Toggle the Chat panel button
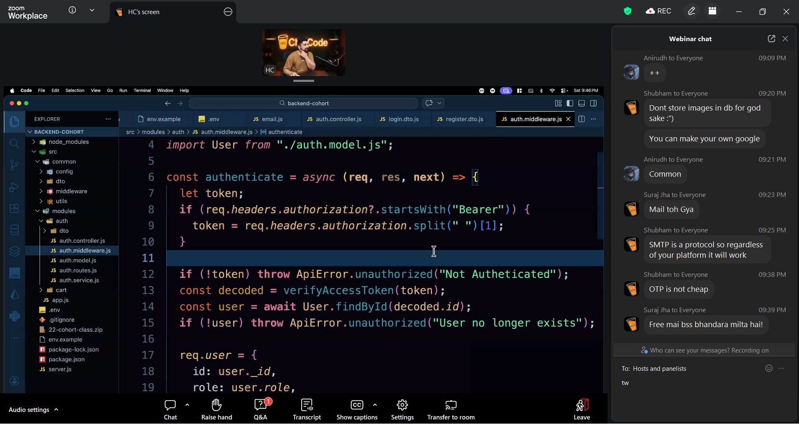Image resolution: width=799 pixels, height=424 pixels. click(170, 405)
